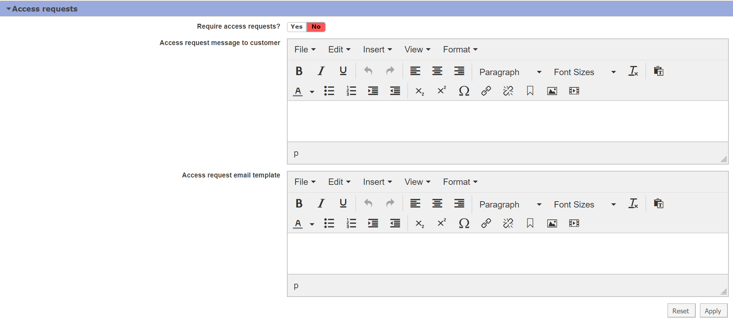Click Bold in the customer message editor

point(299,71)
